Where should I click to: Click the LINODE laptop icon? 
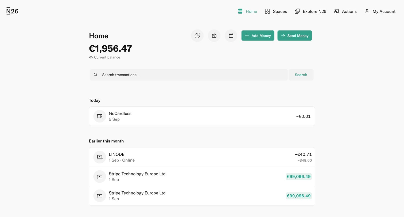point(100,157)
